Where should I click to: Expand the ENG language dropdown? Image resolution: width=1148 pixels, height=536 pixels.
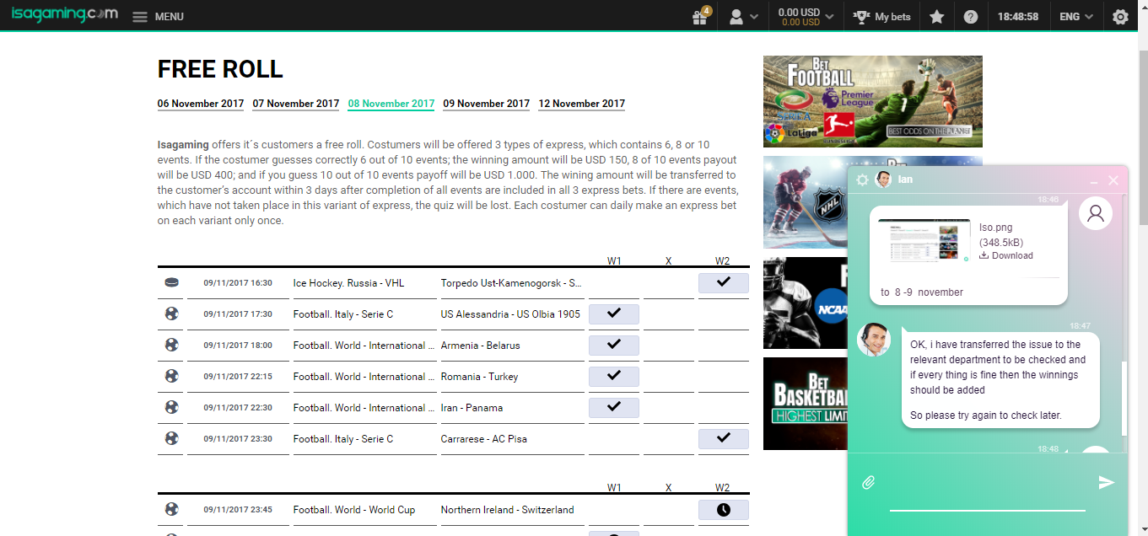tap(1076, 17)
